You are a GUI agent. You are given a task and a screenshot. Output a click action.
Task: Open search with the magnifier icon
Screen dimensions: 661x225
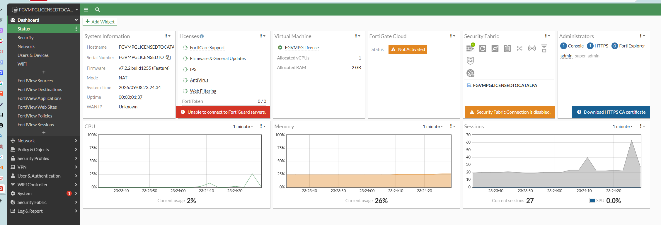pyautogui.click(x=98, y=10)
